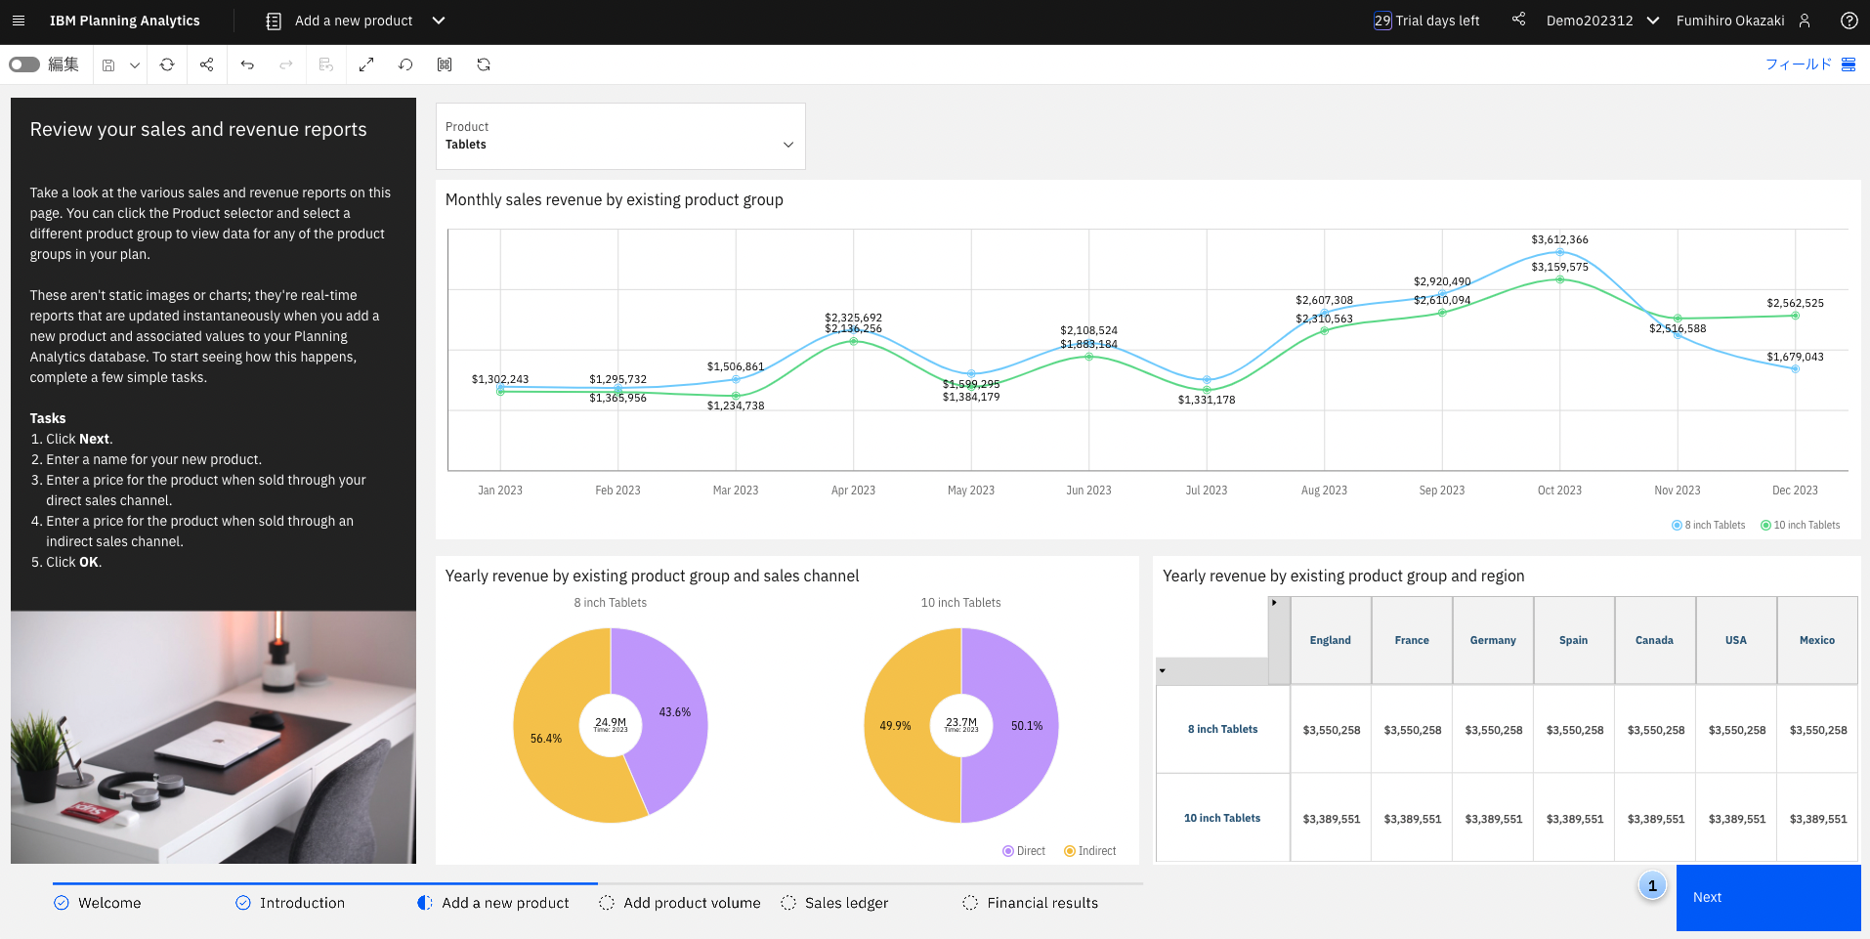This screenshot has width=1870, height=939.
Task: Expand the save options chevron
Action: pyautogui.click(x=135, y=65)
